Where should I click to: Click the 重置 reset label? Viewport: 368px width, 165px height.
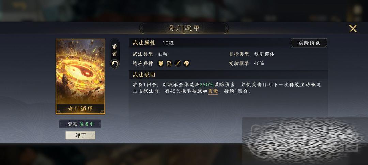click(x=114, y=50)
